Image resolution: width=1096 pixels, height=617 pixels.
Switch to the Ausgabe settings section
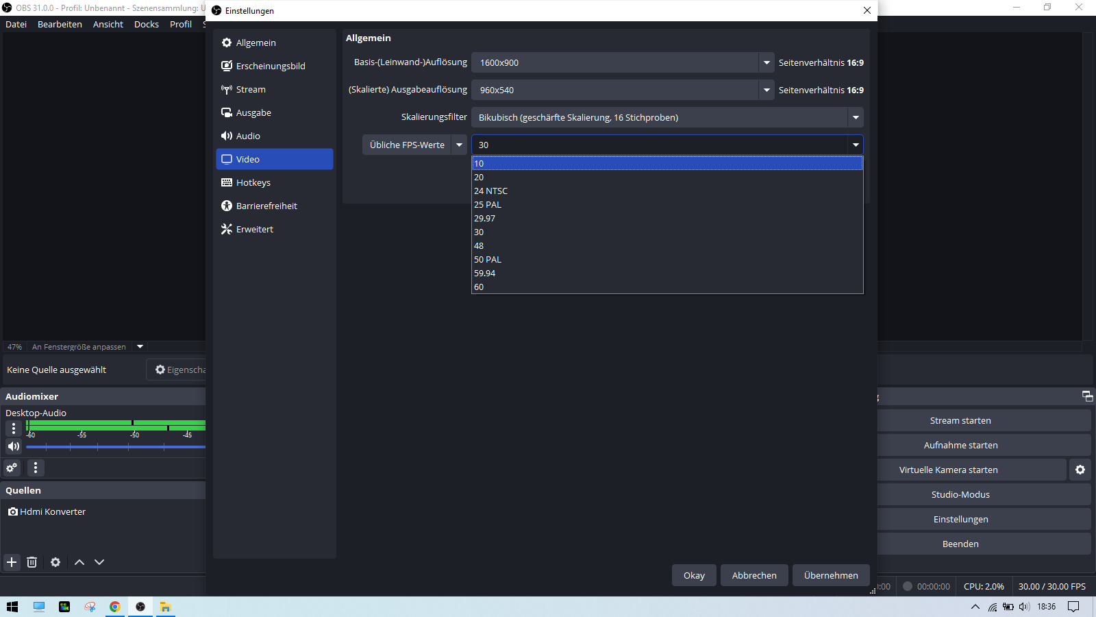275,112
